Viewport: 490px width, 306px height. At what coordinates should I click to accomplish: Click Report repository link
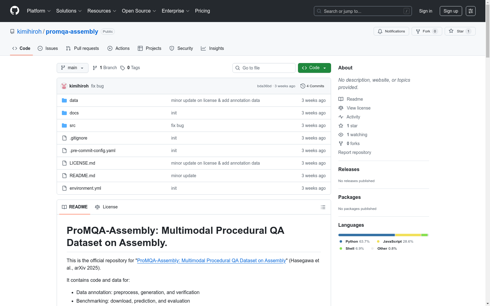click(x=355, y=152)
